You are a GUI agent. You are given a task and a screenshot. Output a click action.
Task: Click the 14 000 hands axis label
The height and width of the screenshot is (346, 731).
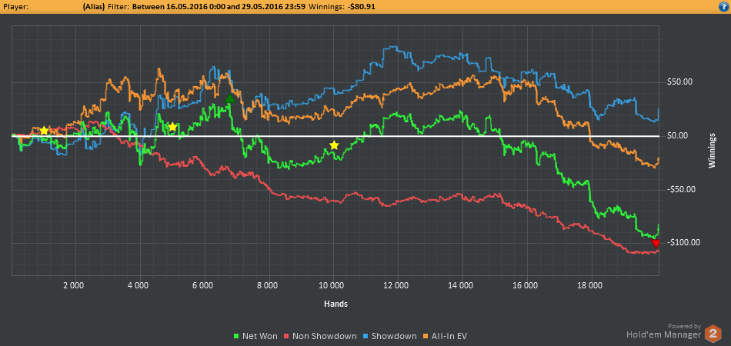[x=462, y=285]
